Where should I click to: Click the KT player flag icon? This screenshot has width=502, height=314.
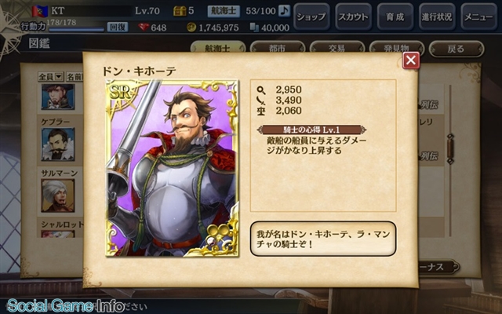pos(40,11)
